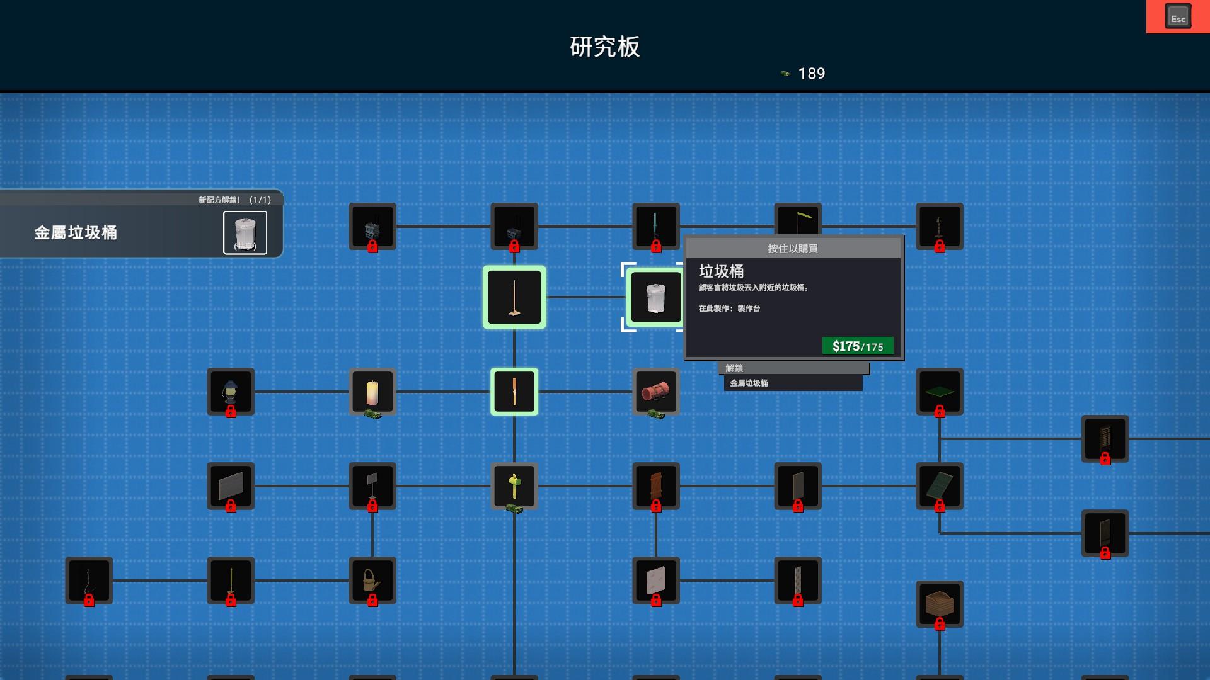Click the selected trash can node

point(655,297)
